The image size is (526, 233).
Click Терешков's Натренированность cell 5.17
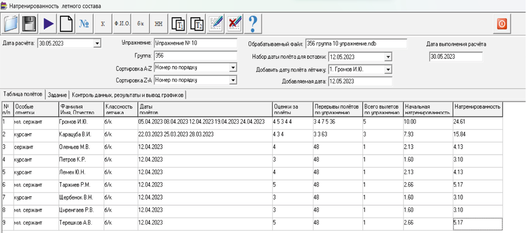pyautogui.click(x=478, y=224)
